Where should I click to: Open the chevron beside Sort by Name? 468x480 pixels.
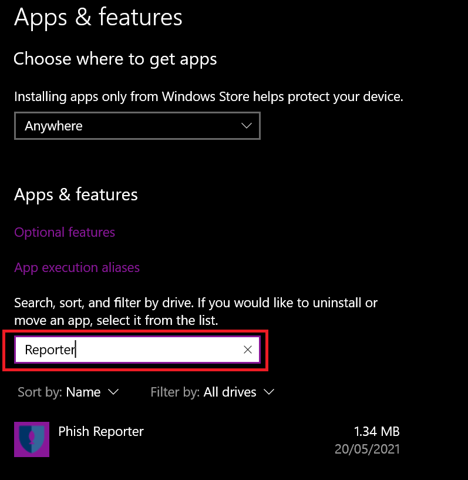click(x=113, y=392)
